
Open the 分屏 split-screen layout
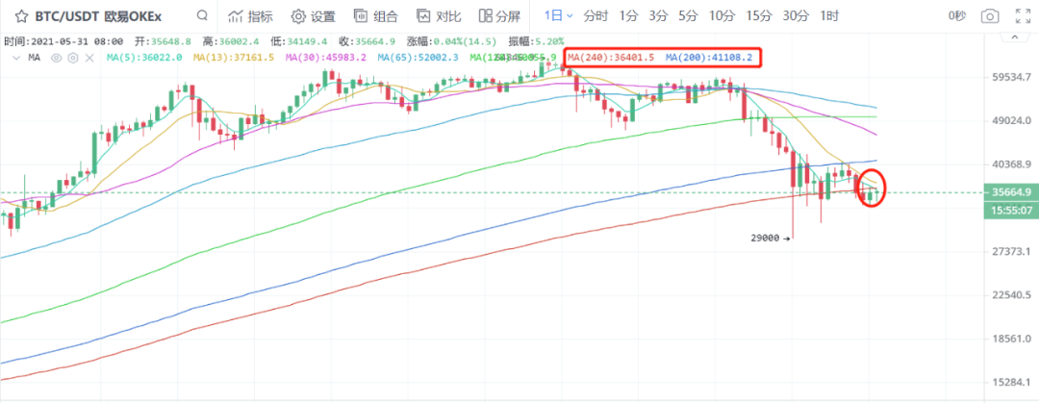(500, 16)
